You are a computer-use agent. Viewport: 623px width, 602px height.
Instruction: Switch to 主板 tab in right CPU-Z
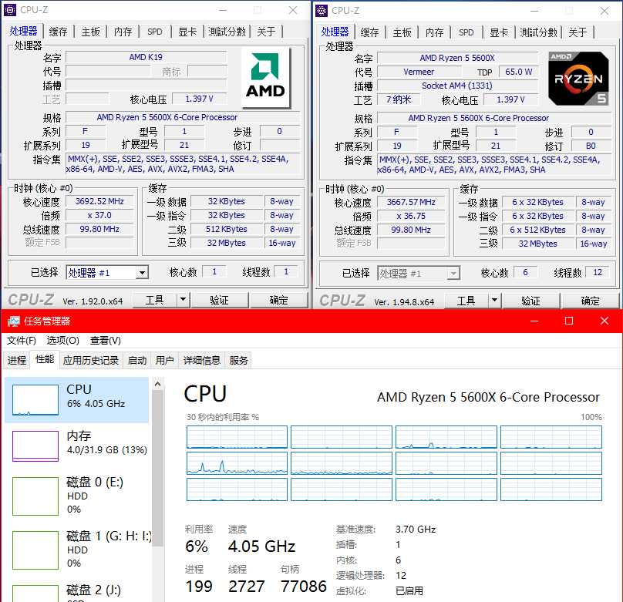(402, 32)
